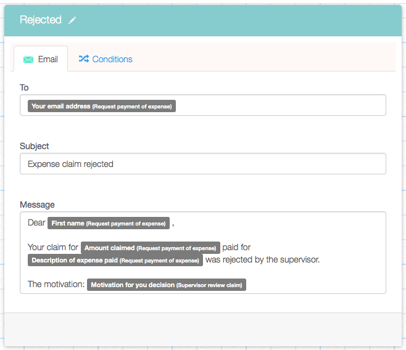Select the Email tab label
Viewport: 406px width, 350px height.
click(48, 59)
